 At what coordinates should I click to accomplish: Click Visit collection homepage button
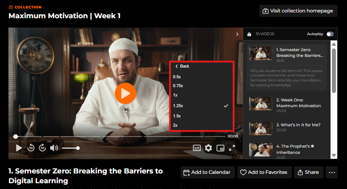point(299,11)
